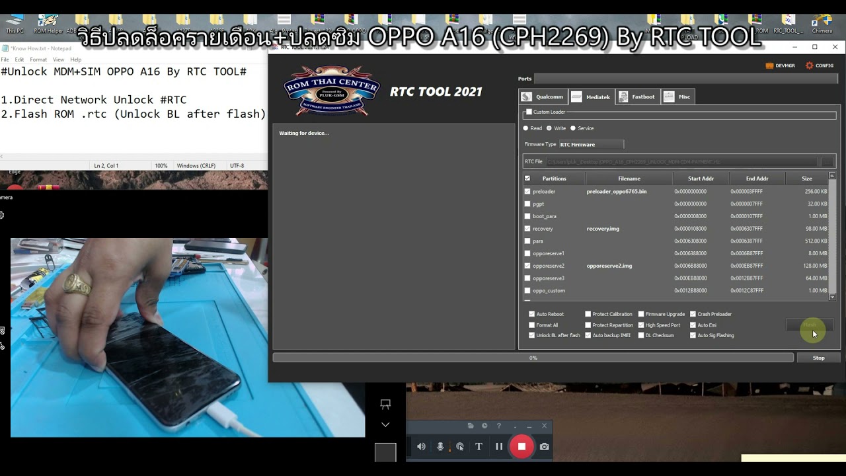The image size is (846, 476).
Task: Click the Stop button
Action: tap(818, 358)
